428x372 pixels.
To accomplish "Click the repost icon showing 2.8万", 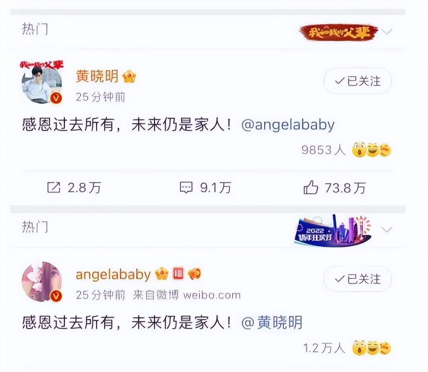I will coord(53,187).
